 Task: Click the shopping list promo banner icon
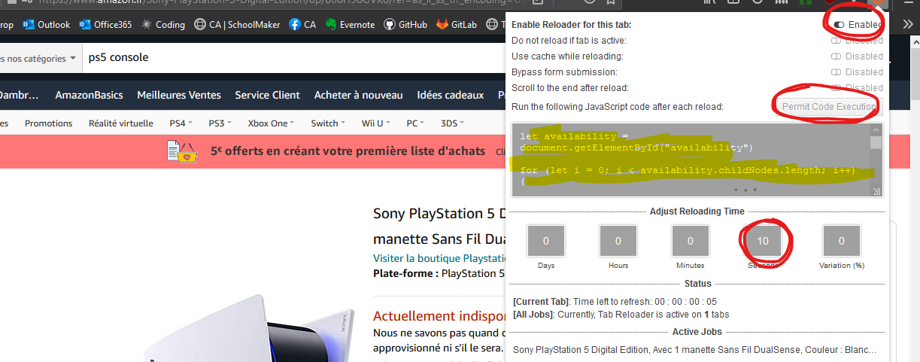(183, 151)
